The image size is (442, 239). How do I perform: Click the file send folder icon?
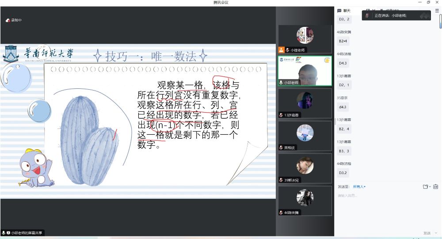tap(425, 186)
